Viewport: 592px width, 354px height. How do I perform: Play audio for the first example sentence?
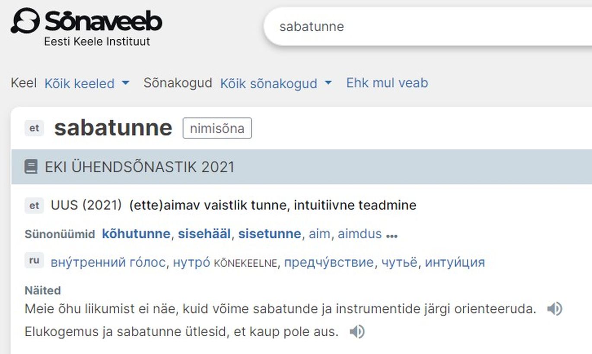click(554, 309)
